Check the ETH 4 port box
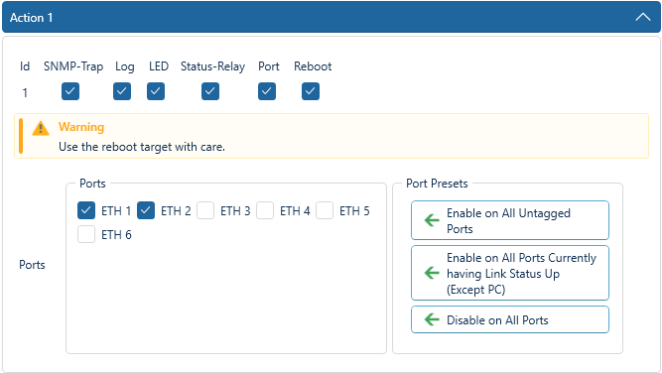Screen dimensions: 662x373 (265, 210)
